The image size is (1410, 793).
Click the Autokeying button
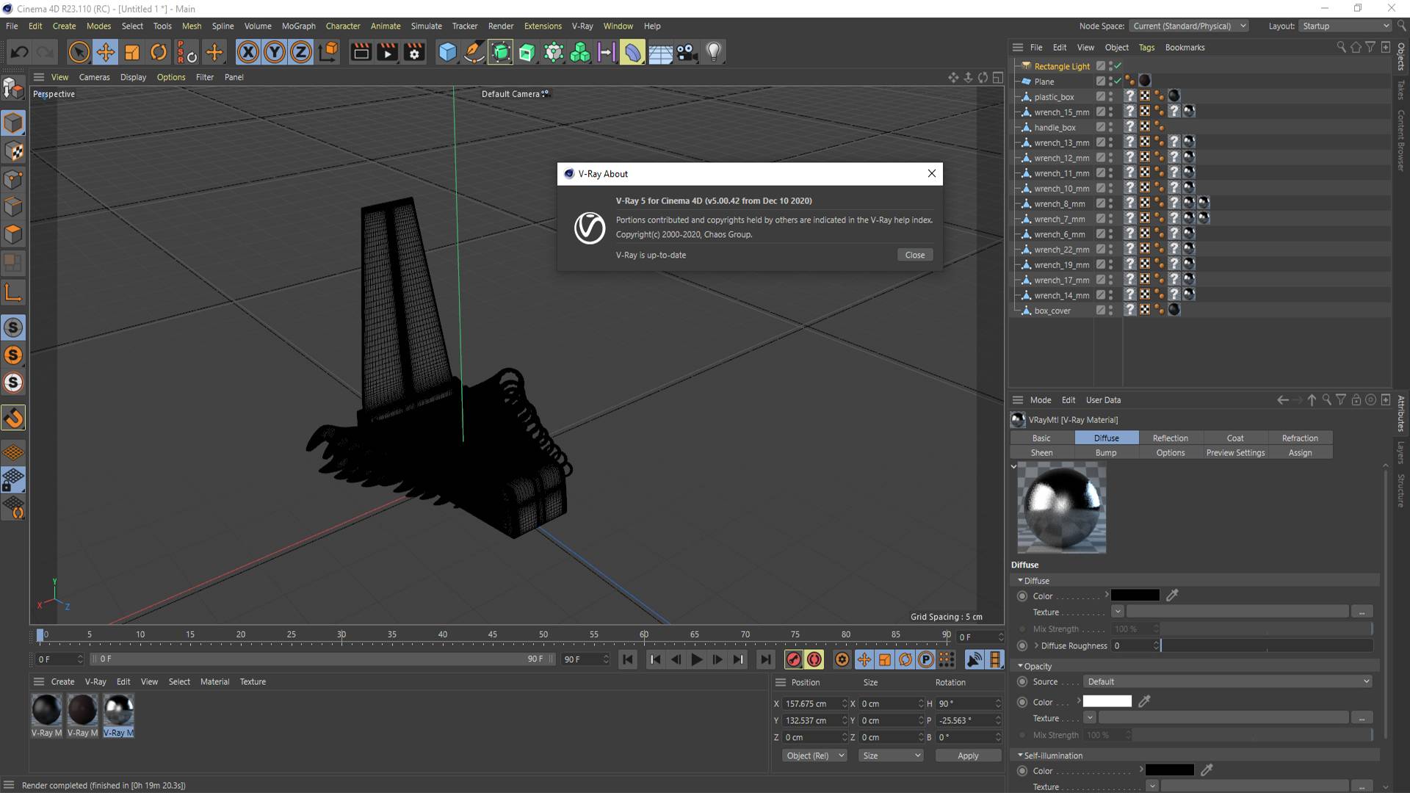coord(814,659)
